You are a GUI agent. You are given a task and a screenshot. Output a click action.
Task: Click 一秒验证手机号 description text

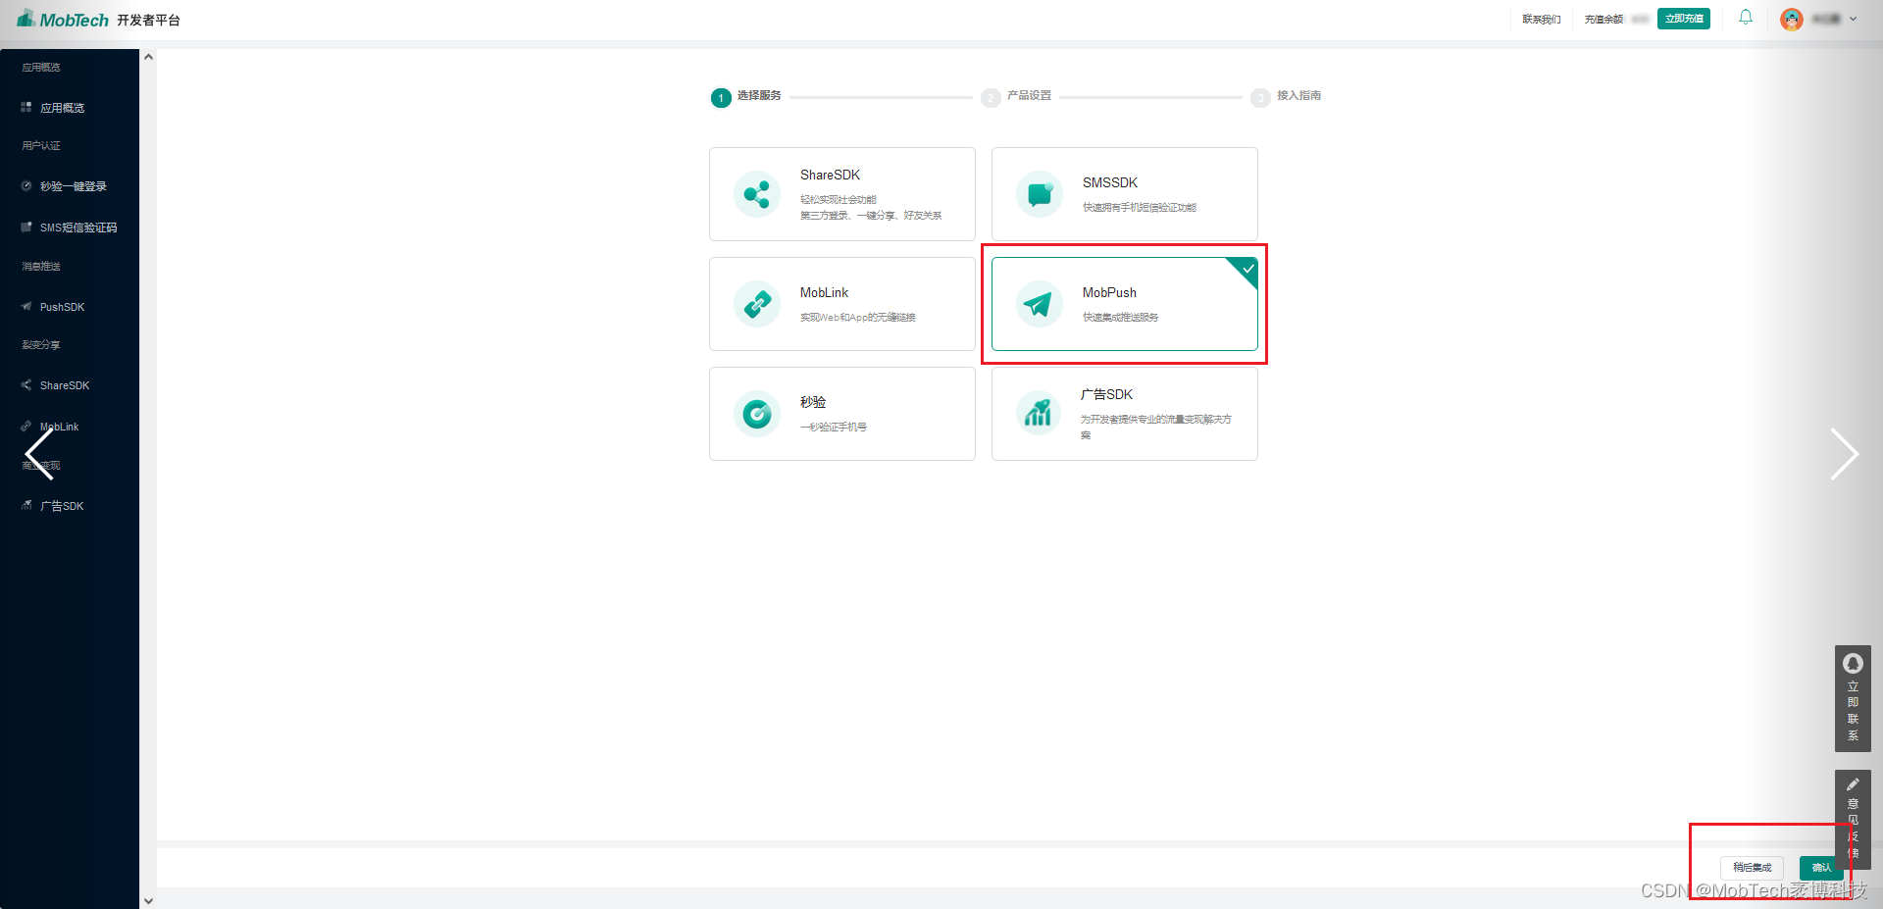click(834, 428)
